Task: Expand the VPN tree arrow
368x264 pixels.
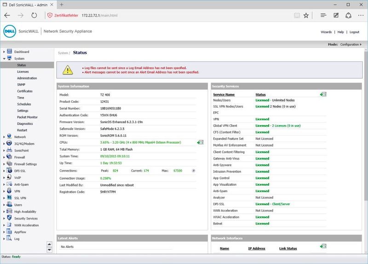Action: pyautogui.click(x=4, y=191)
